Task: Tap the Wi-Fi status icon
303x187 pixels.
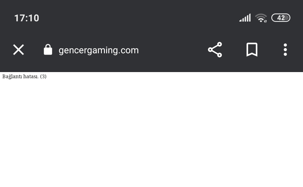Action: pyautogui.click(x=261, y=18)
